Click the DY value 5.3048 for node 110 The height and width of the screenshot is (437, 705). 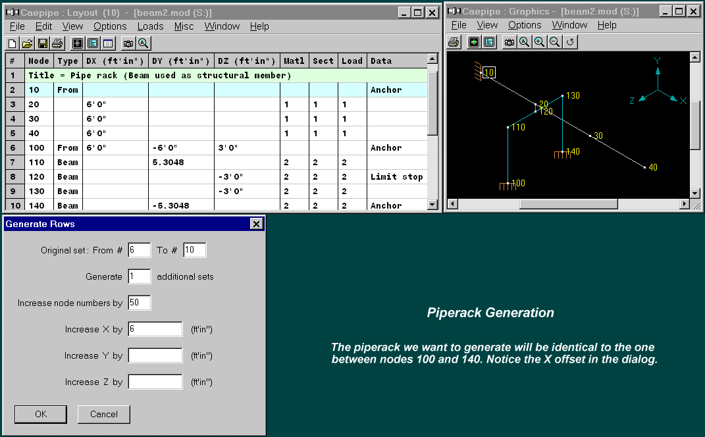[181, 163]
